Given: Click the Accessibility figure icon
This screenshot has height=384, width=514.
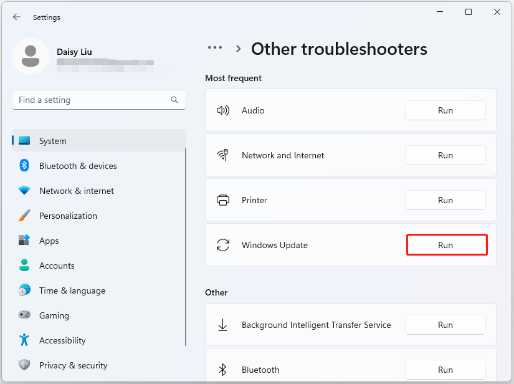Looking at the screenshot, I should 24,340.
